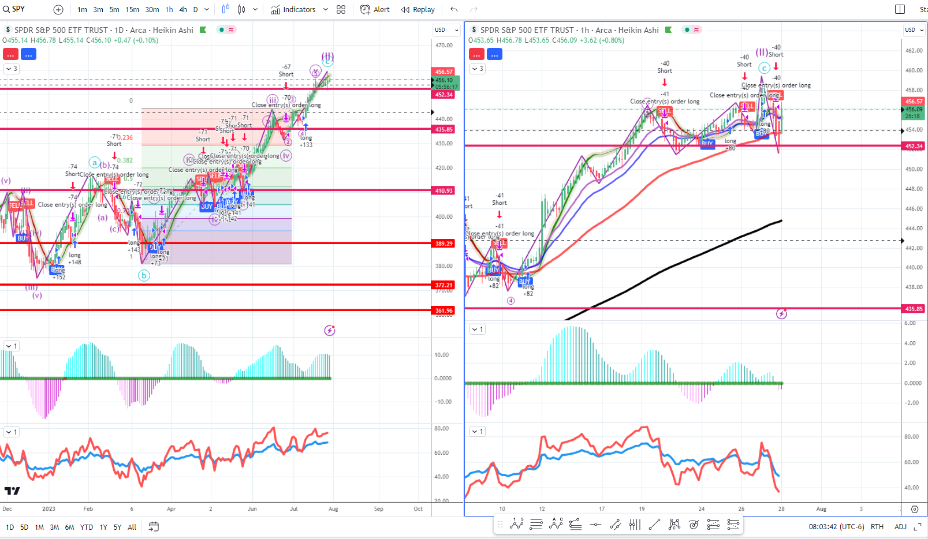Select the parallel channel tool in floating toolbar
Viewport: 928px width, 539px height.
click(x=615, y=524)
